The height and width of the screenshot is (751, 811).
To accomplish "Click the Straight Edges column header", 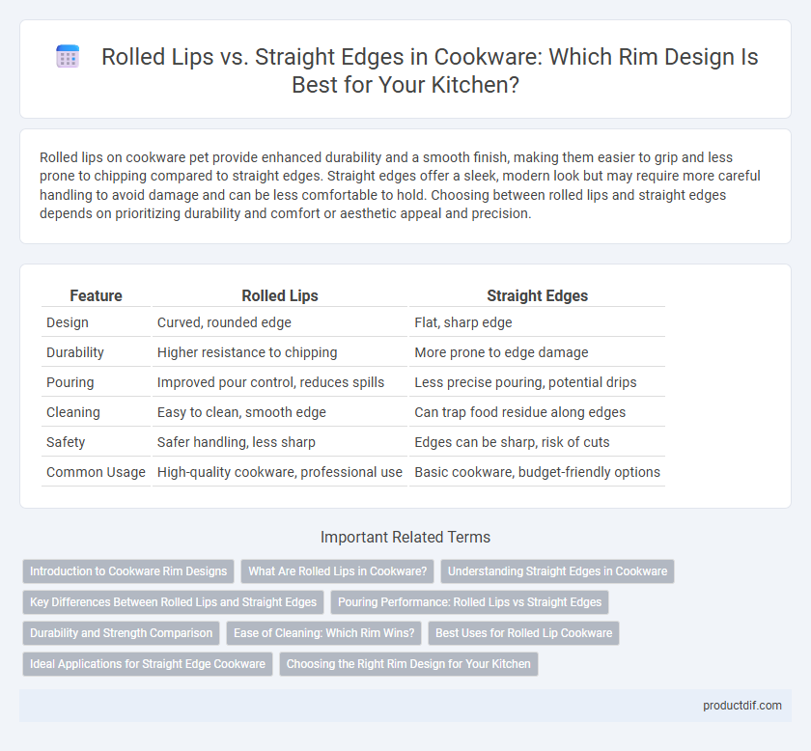I will (537, 295).
